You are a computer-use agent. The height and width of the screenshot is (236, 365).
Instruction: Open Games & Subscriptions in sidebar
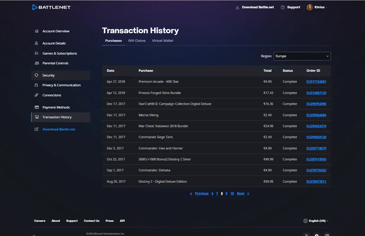point(61,53)
